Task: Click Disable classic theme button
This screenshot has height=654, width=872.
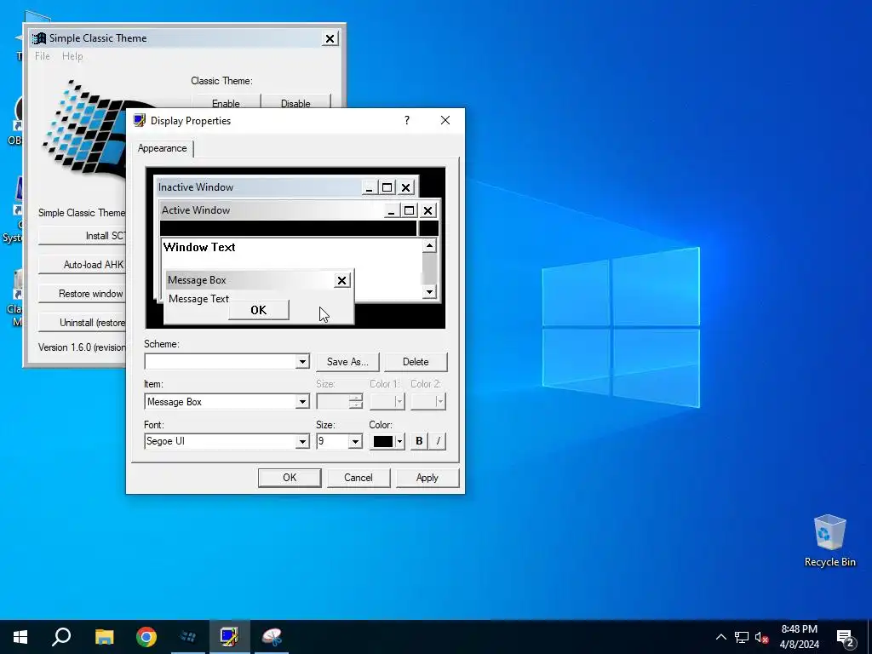Action: (295, 102)
